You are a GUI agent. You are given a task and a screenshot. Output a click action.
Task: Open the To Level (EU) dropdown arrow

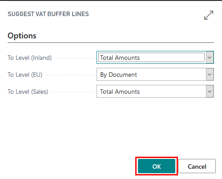coord(210,75)
